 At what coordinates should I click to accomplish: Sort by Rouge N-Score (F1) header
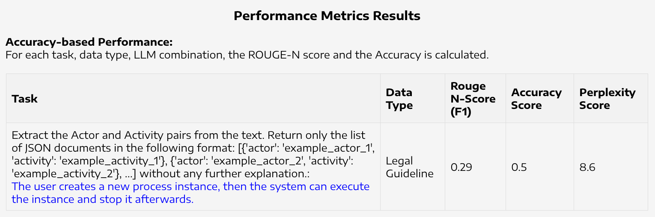[x=473, y=99]
